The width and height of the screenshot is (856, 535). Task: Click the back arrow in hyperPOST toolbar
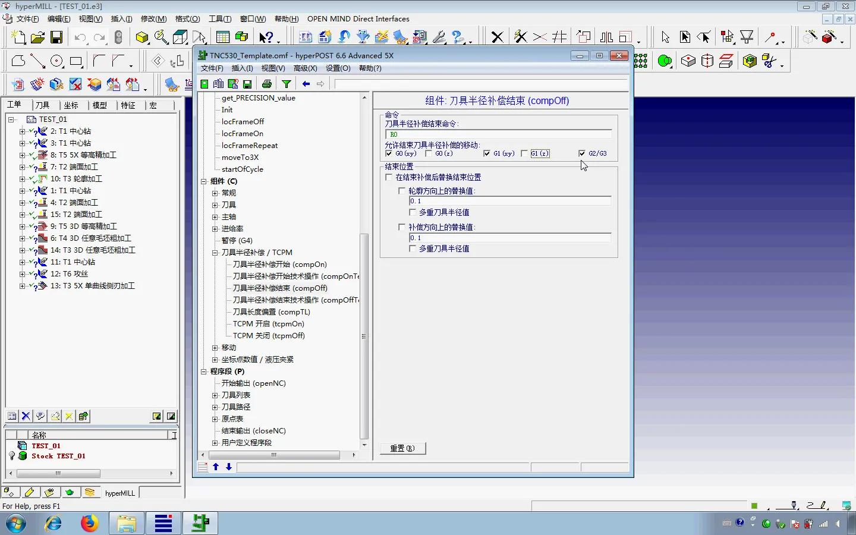click(306, 83)
